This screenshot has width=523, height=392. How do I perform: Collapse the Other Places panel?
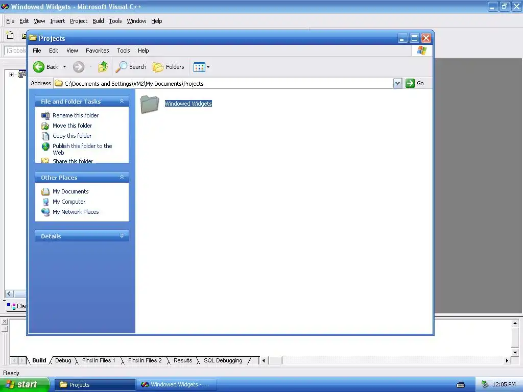tap(122, 177)
